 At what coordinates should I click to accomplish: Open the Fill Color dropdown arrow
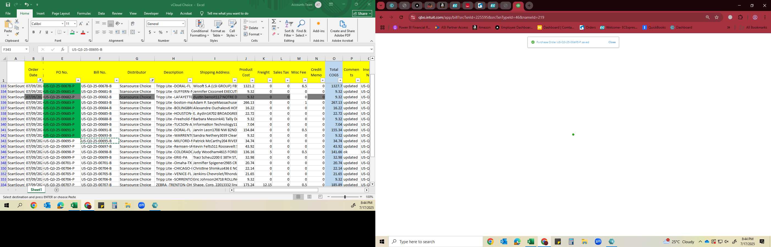[77, 32]
